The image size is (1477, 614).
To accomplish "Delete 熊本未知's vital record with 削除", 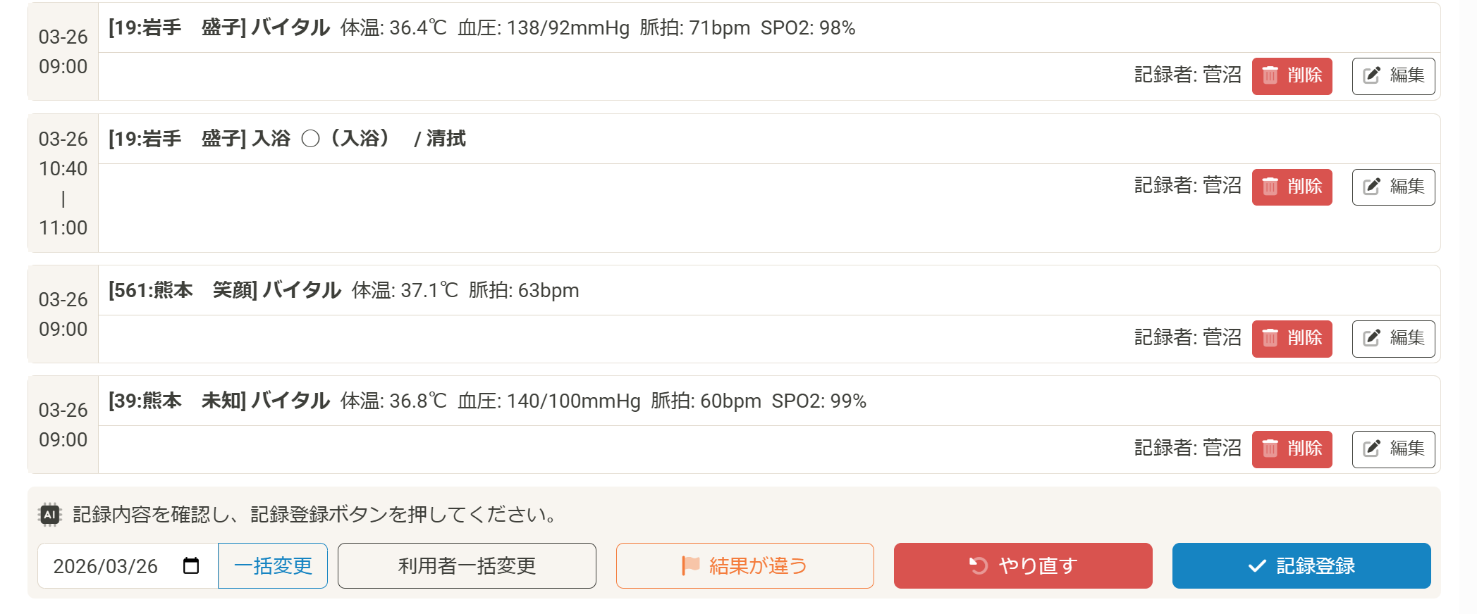I will (1292, 449).
